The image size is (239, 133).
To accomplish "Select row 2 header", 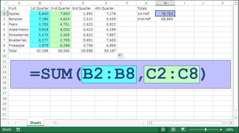I will point(4,14).
